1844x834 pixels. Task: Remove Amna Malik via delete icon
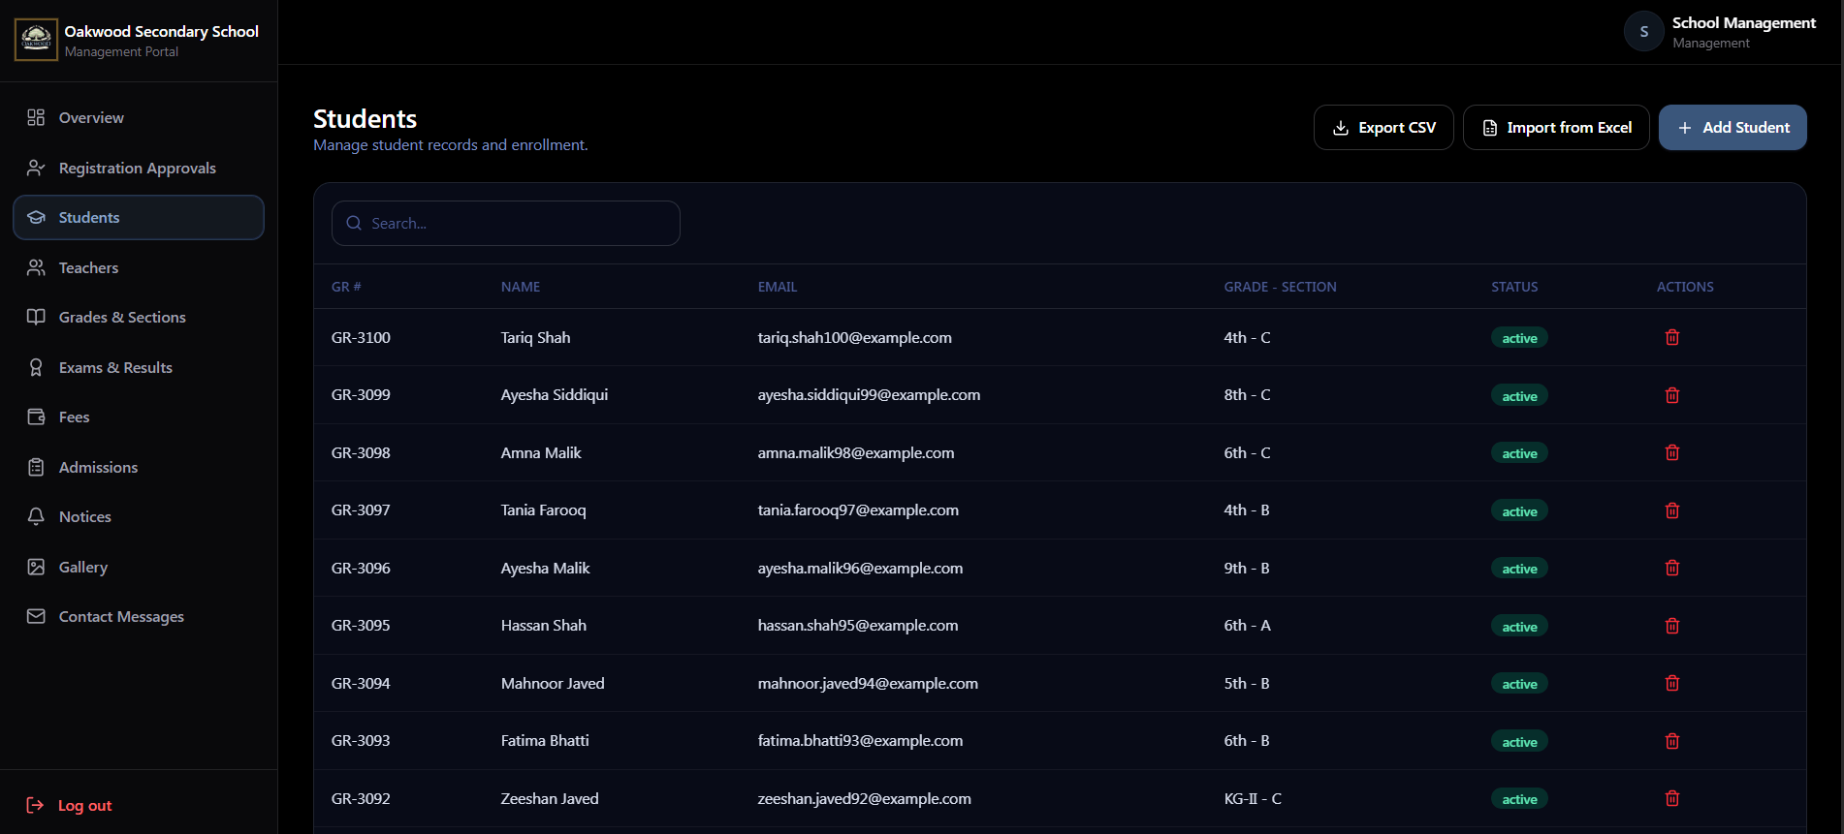coord(1672,452)
